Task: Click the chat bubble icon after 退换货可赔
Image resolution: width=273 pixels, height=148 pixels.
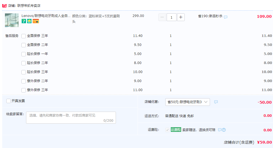Action: tap(220, 130)
